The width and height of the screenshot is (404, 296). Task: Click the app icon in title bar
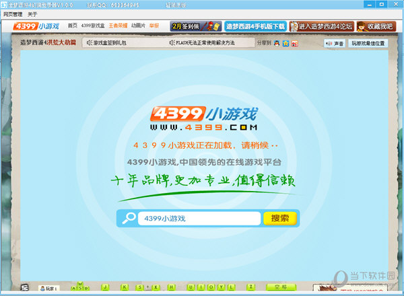4,5
